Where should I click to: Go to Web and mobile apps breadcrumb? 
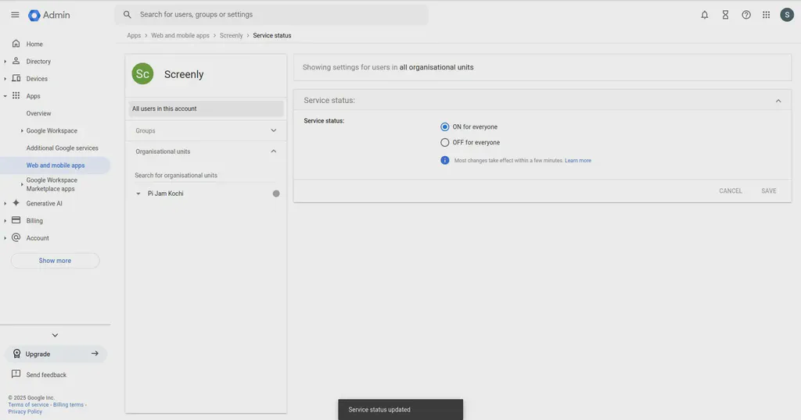[x=181, y=35]
